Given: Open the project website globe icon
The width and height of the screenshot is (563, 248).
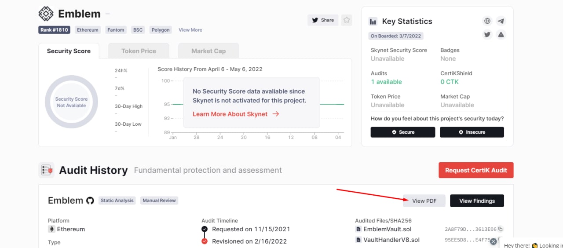Looking at the screenshot, I should (x=487, y=21).
